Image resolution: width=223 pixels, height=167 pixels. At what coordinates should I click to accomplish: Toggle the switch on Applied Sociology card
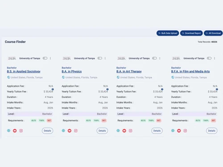[x=45, y=58]
